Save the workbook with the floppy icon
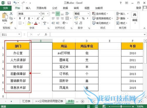 9,3
